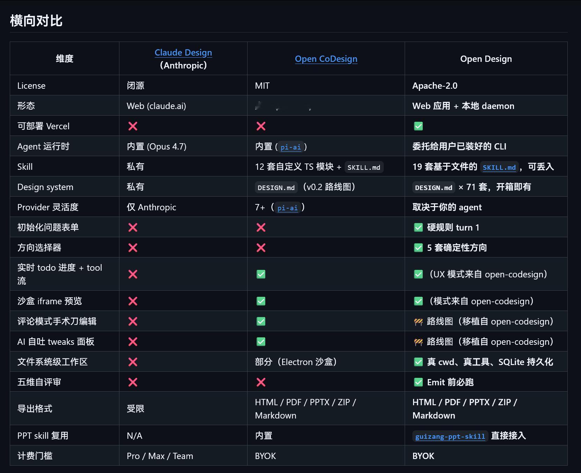Click the 横向对比 section heading
Viewport: 581px width, 473px height.
(36, 21)
